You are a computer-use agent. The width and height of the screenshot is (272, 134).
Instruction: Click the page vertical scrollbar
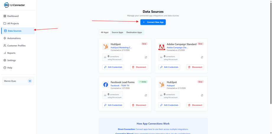[271, 53]
